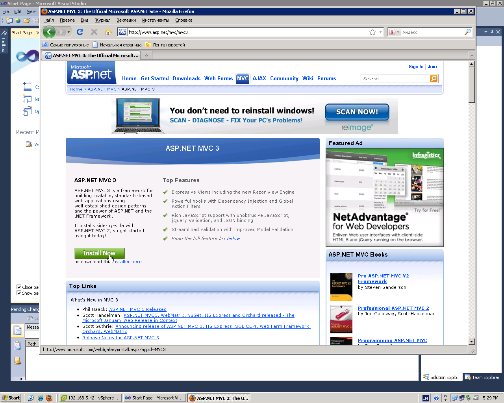Open the Журнал menu
Screen dimensions: 504x403
click(102, 20)
